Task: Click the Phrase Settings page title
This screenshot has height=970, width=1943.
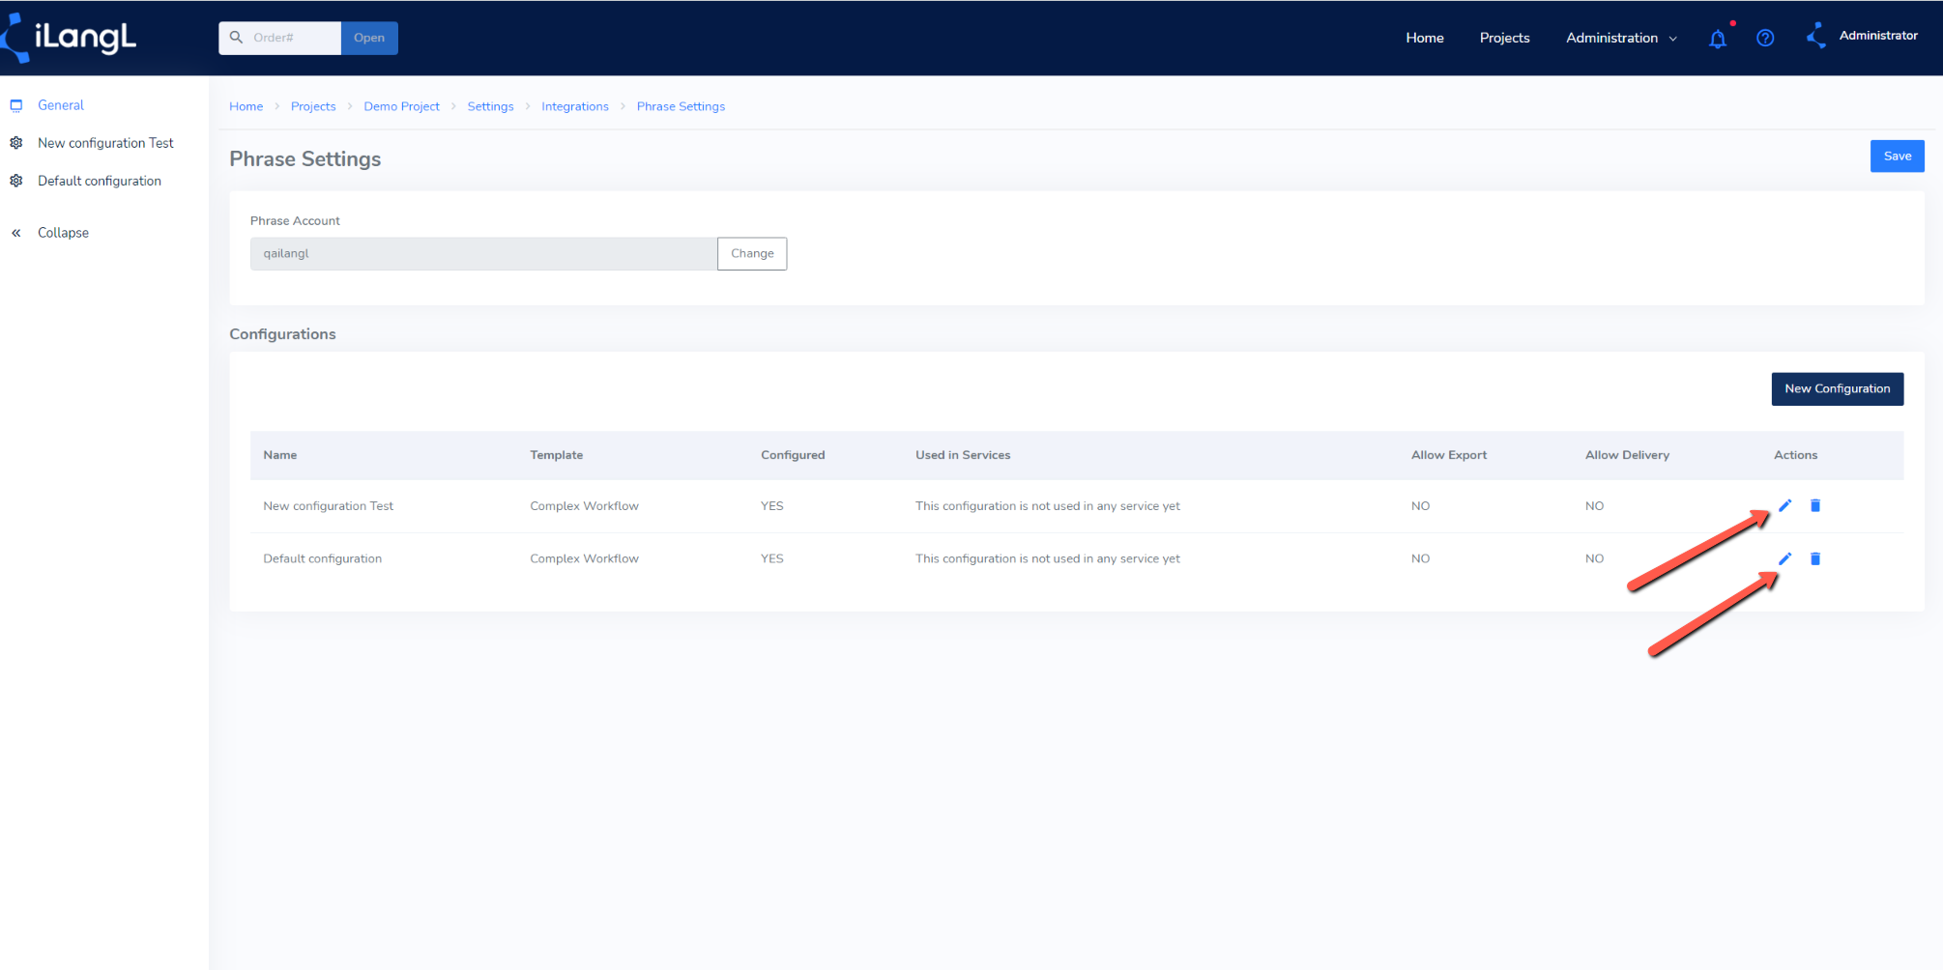Action: 304,159
